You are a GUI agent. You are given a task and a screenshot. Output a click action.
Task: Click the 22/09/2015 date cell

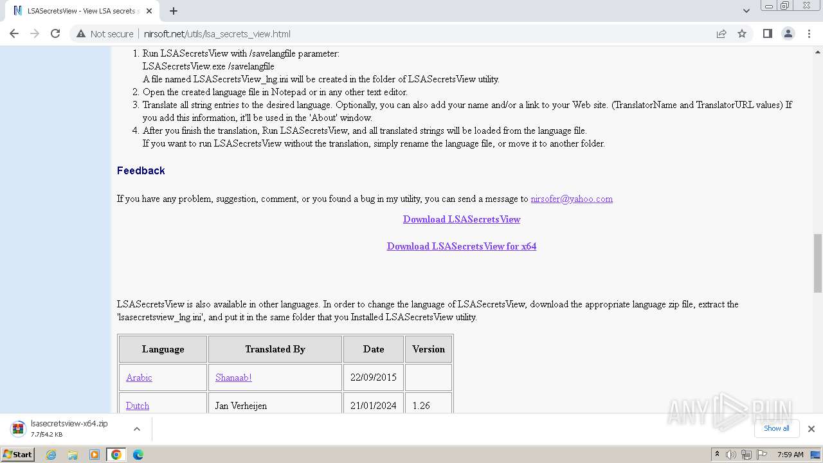pyautogui.click(x=374, y=377)
